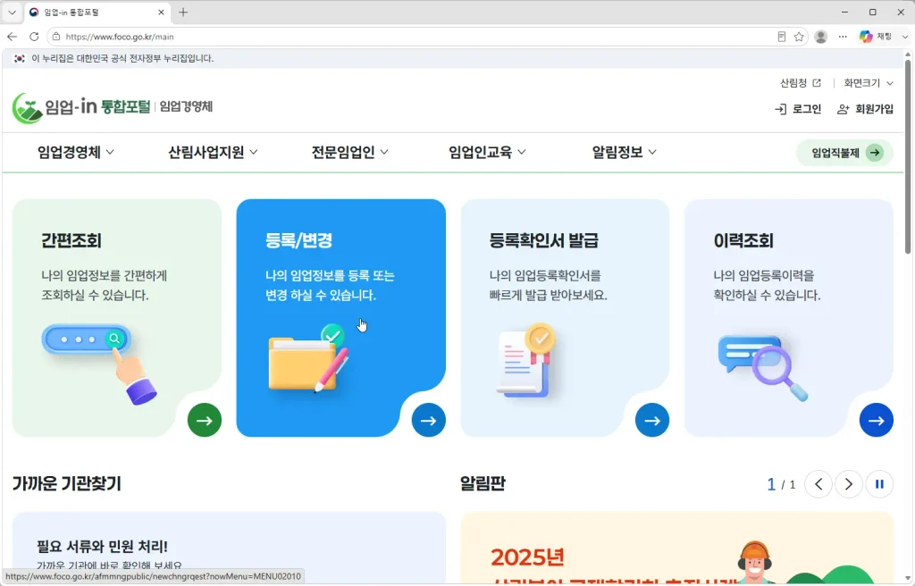Expand the 산림사업지원 menu
Image resolution: width=915 pixels, height=586 pixels.
pyautogui.click(x=213, y=153)
